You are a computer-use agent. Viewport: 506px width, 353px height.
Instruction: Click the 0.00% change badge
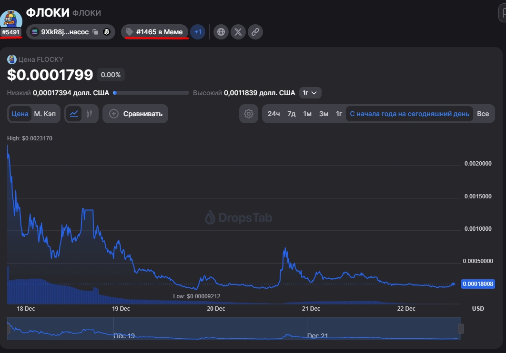point(111,75)
